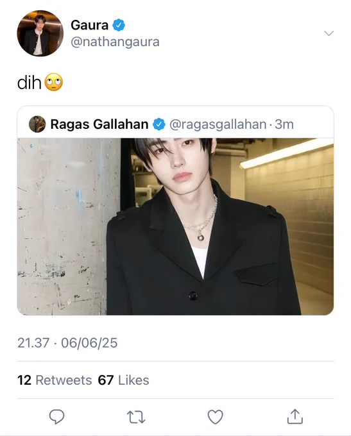Click the 'dih' tweet text

coord(30,83)
